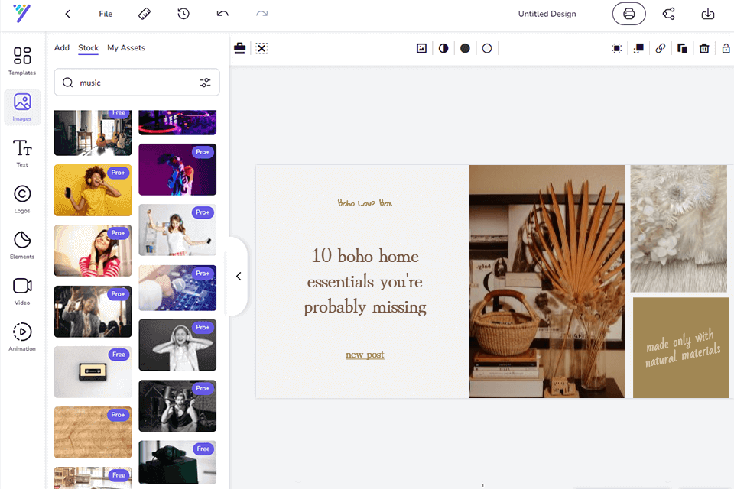This screenshot has height=489, width=734.
Task: Open version history clock icon
Action: 183,14
